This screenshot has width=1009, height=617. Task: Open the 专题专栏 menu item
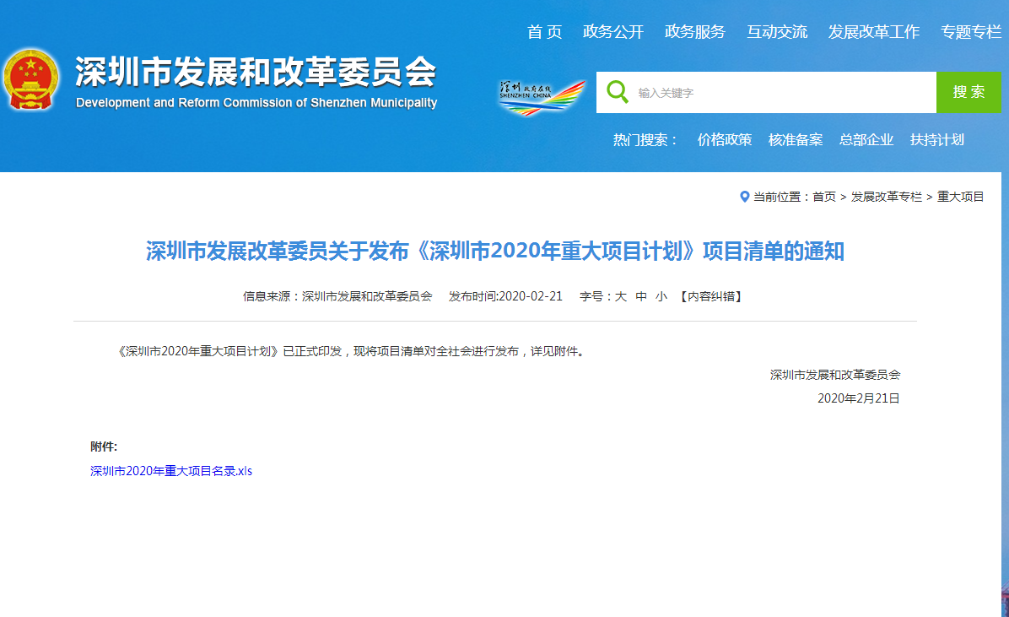[x=970, y=32]
